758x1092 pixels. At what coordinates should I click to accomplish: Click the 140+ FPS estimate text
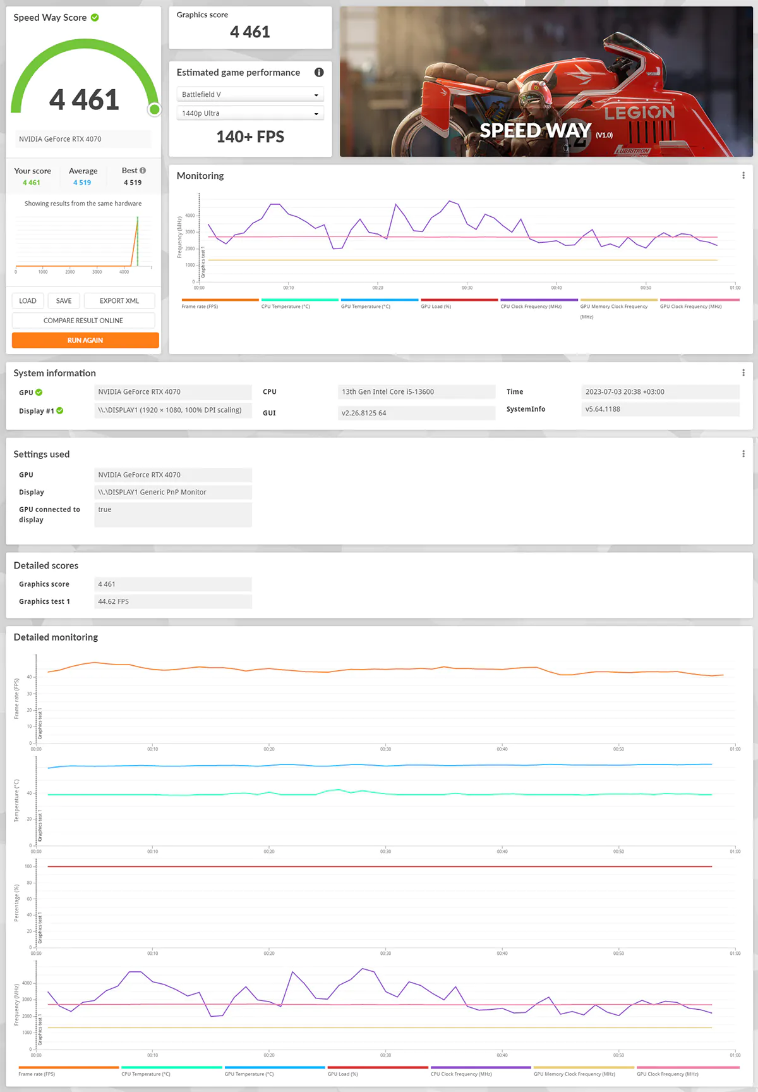(x=250, y=137)
